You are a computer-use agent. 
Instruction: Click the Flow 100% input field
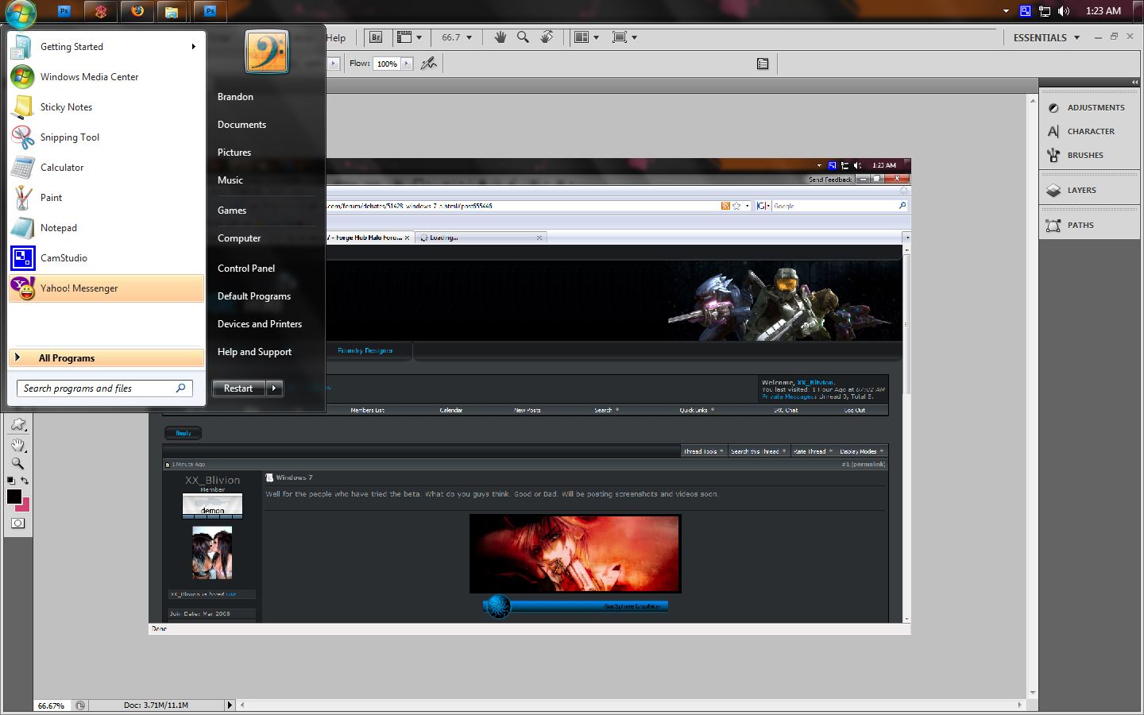pos(387,64)
